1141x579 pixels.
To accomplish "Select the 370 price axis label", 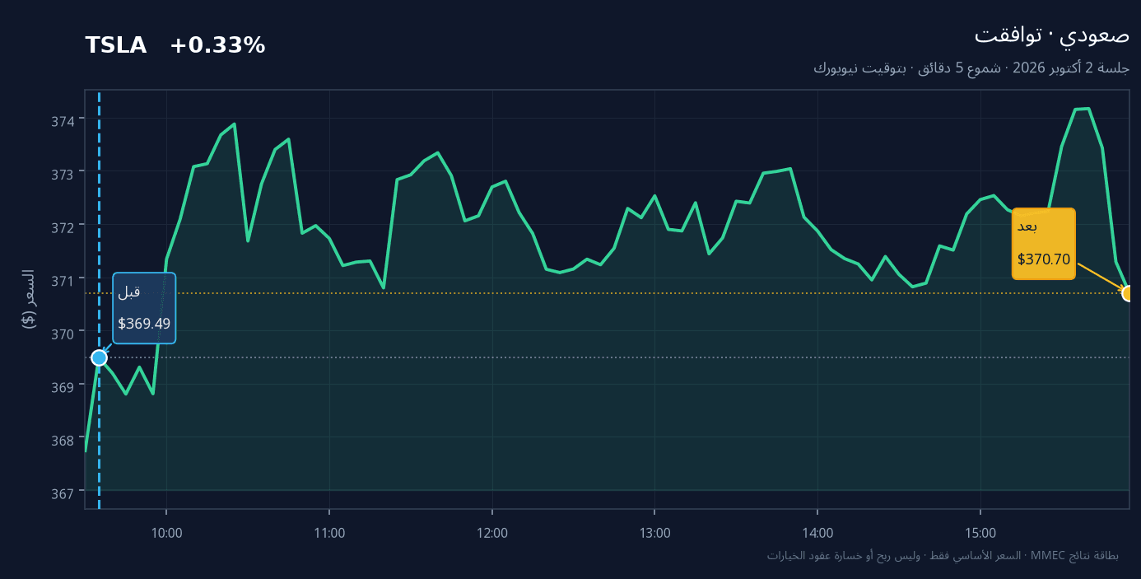I will point(64,333).
